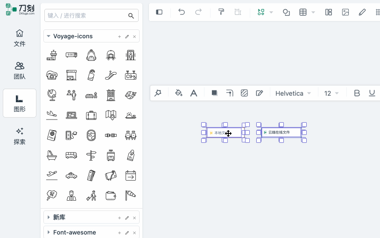This screenshot has height=238, width=380.
Task: Click the 云端在线文件 shape
Action: [281, 133]
